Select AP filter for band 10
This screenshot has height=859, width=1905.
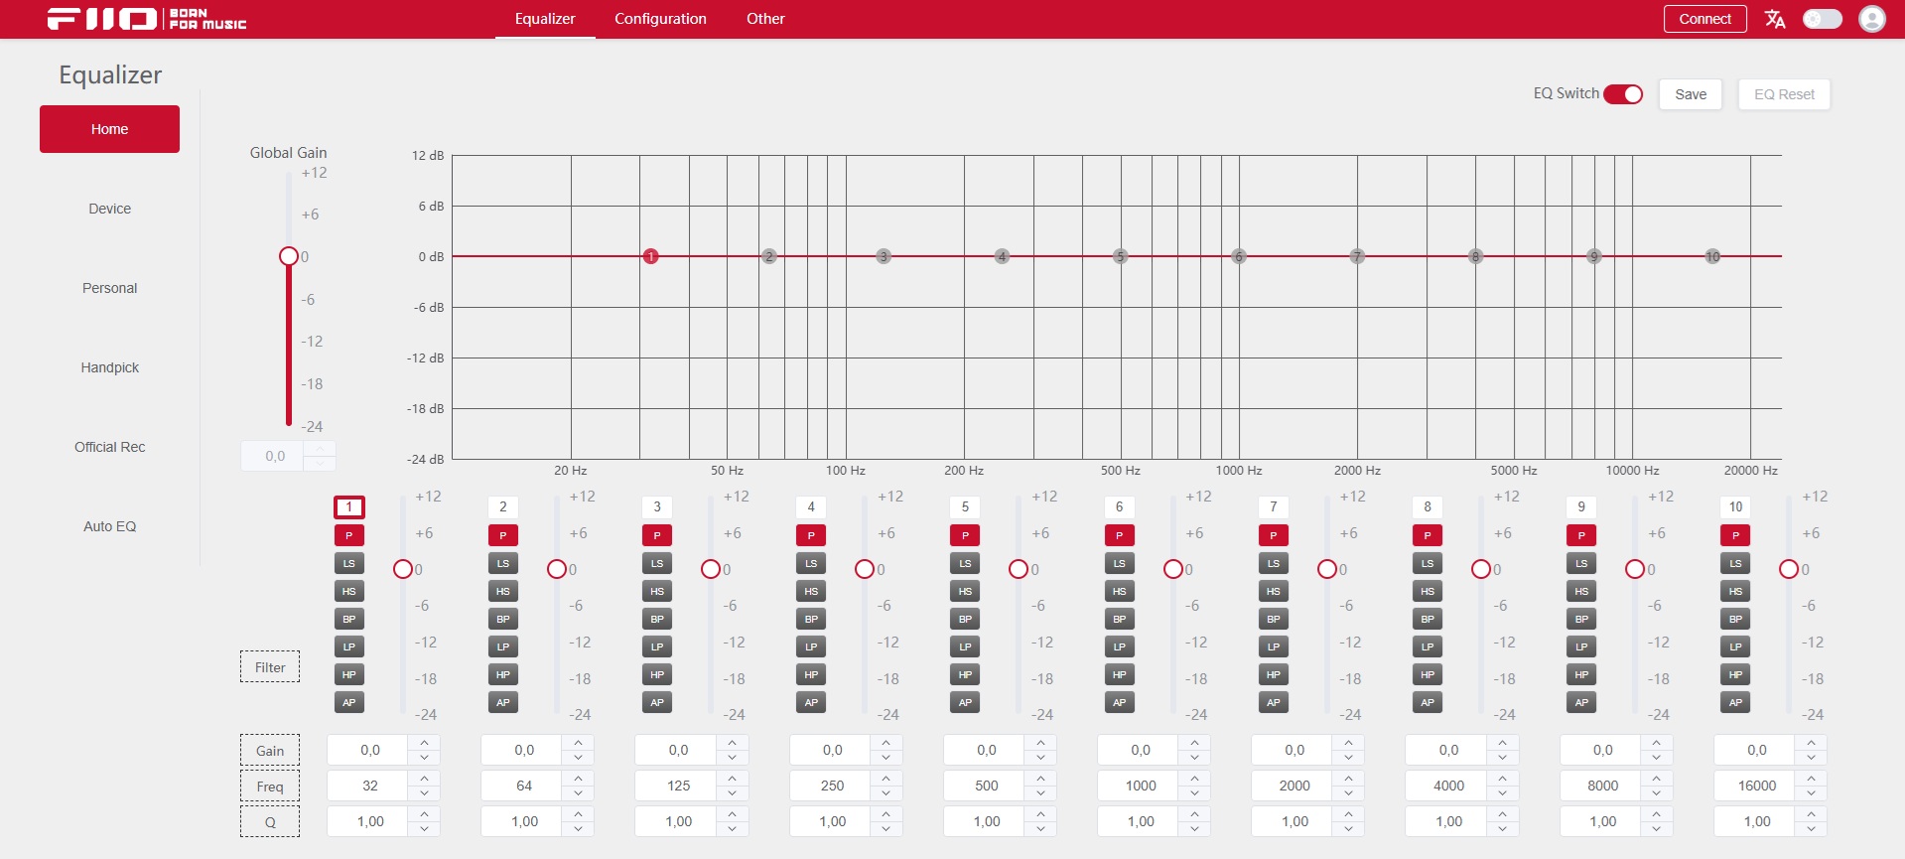pyautogui.click(x=1735, y=702)
